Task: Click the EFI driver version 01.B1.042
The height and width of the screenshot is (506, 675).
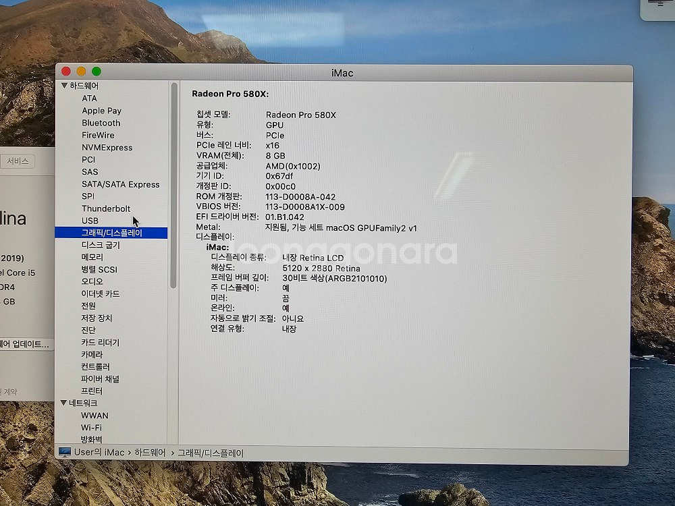Action: point(285,217)
